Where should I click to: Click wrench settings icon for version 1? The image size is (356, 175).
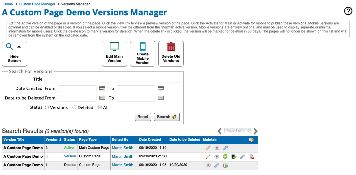tap(217, 165)
